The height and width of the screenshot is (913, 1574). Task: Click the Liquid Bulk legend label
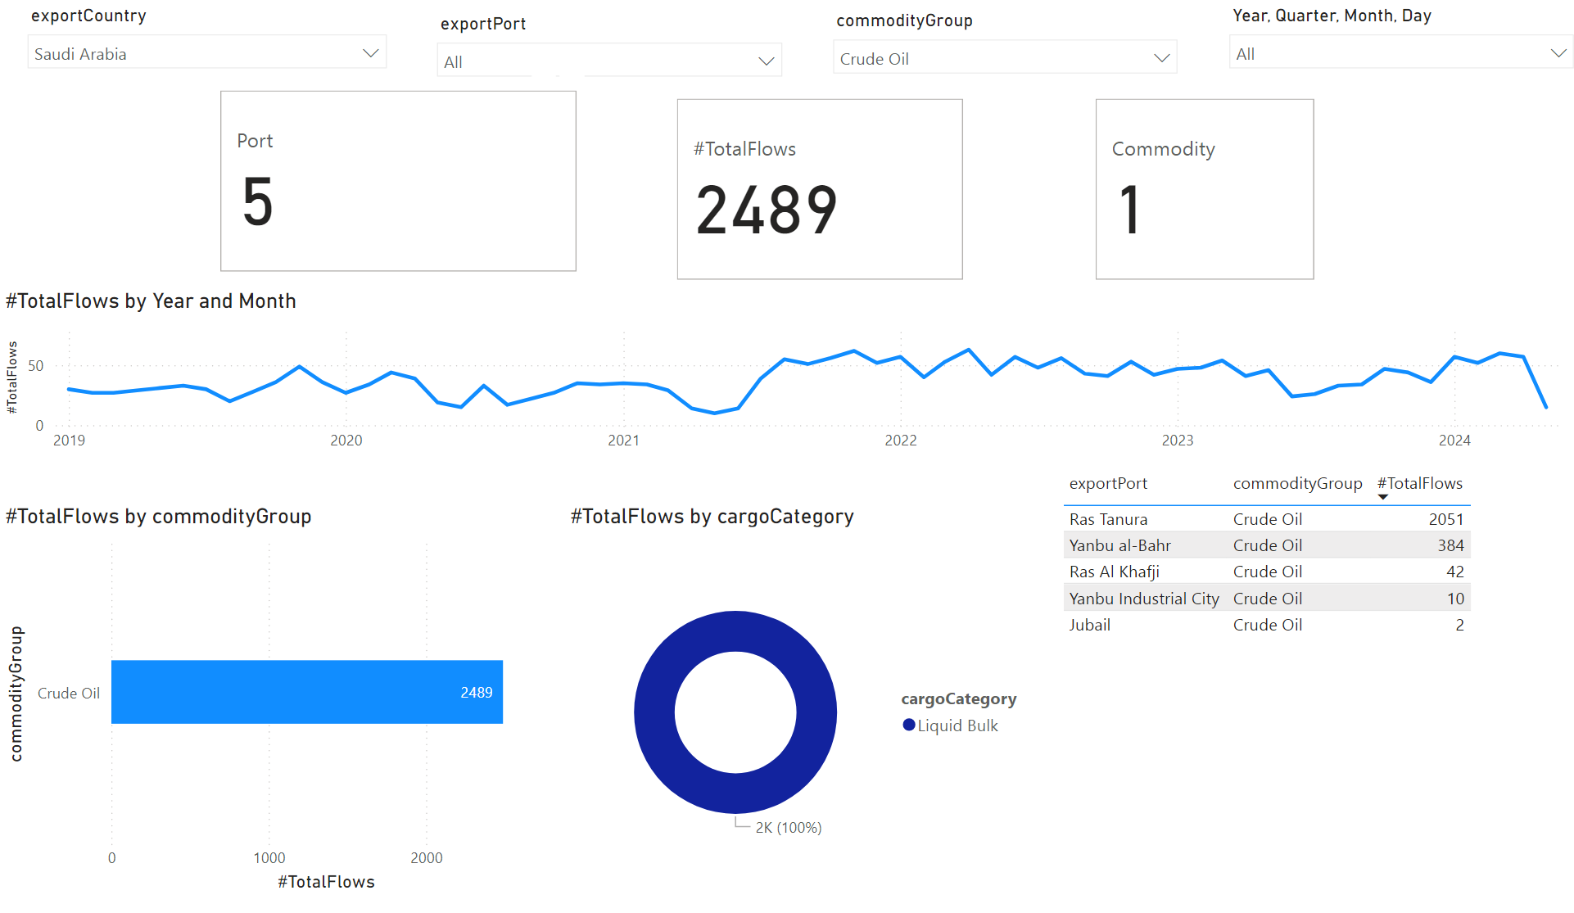point(957,725)
